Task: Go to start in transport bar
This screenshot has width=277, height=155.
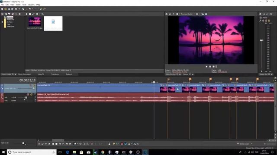Action: pyautogui.click(x=60, y=144)
